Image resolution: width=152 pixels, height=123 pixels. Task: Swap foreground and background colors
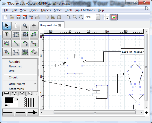(17, 99)
